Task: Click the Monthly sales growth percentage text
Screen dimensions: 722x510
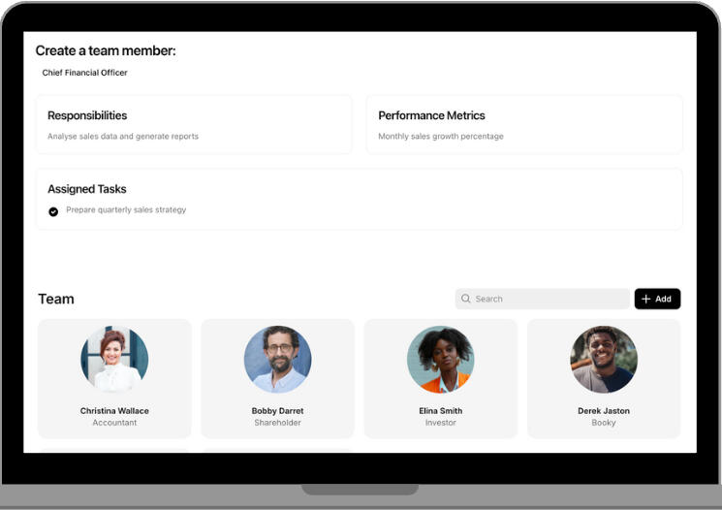Action: [x=441, y=137]
